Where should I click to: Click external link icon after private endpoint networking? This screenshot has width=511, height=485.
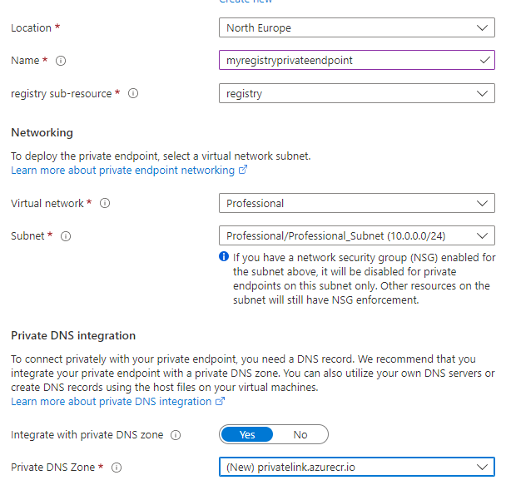pyautogui.click(x=243, y=170)
